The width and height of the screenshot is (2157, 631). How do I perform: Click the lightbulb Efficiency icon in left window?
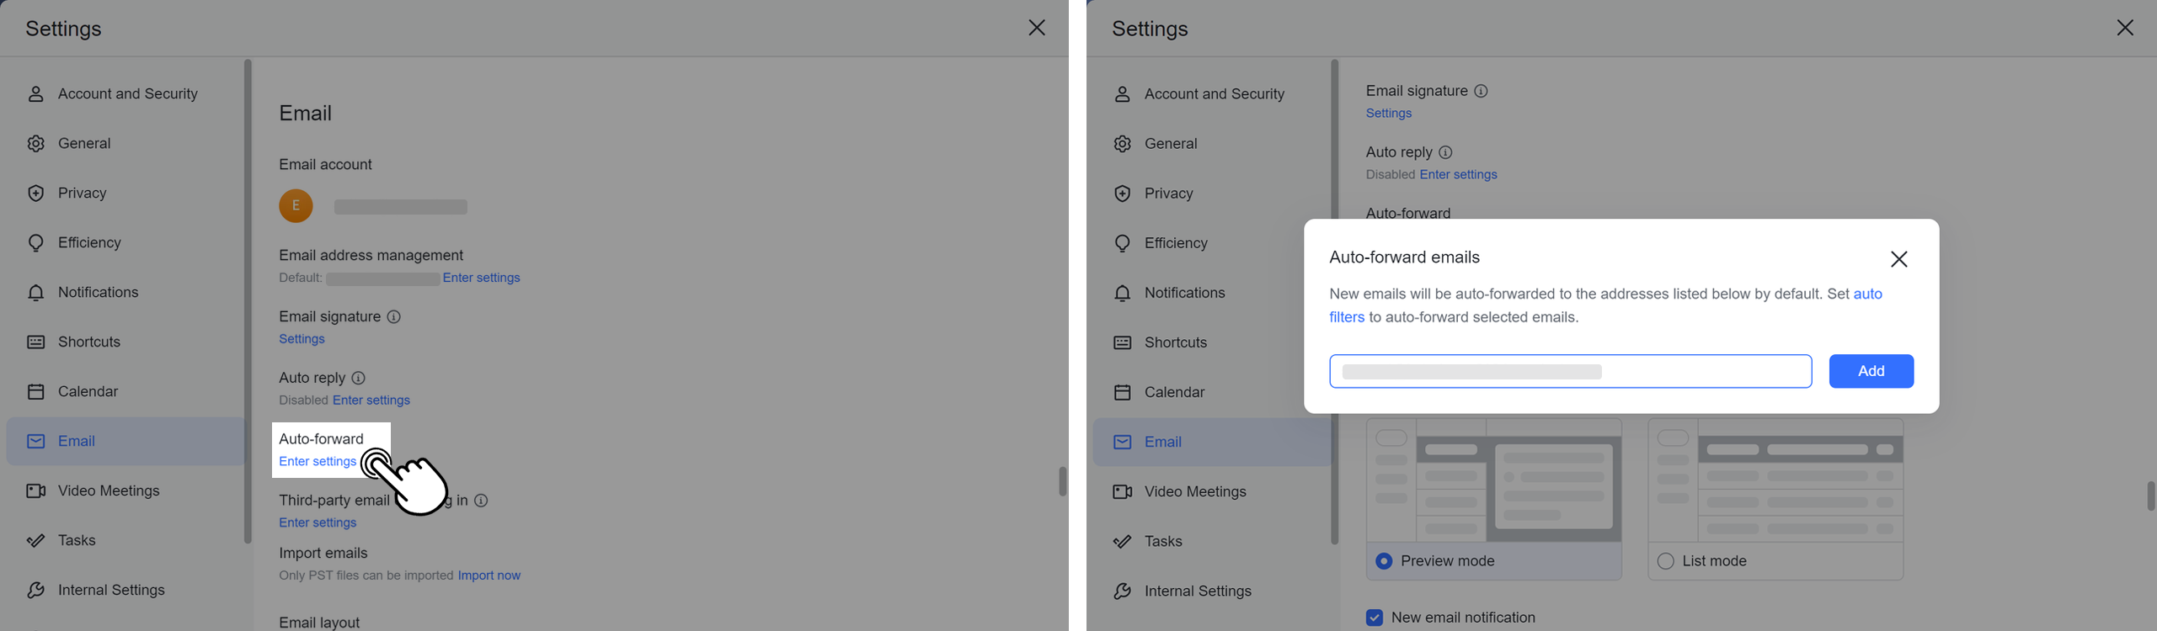[x=35, y=243]
